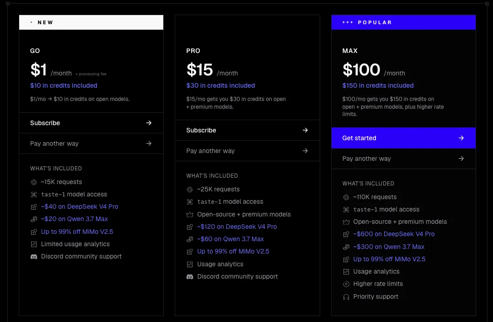Screen dimensions: 493x322
Task: Click taste-1 model icon in MAX plan
Action: [346, 210]
